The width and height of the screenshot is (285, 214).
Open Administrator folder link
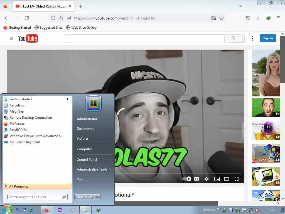(87, 119)
